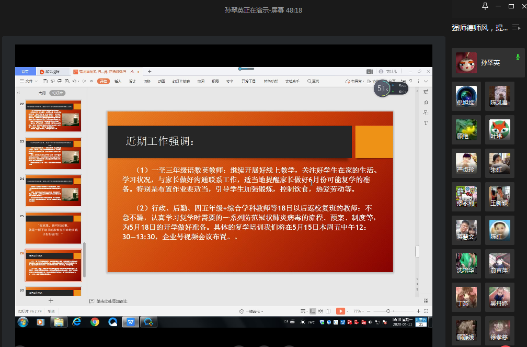Click the system clock showing 16:18

(402, 322)
